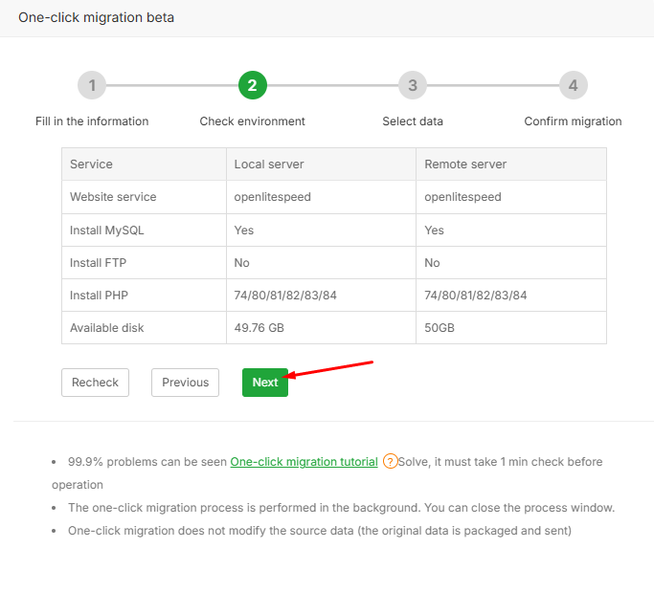Select the Website service row label
Screen dimensions: 654x614
click(x=113, y=197)
